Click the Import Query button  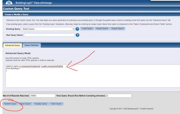(102, 29)
